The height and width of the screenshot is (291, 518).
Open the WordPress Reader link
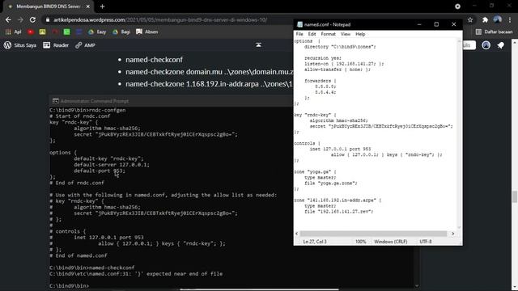(56, 45)
